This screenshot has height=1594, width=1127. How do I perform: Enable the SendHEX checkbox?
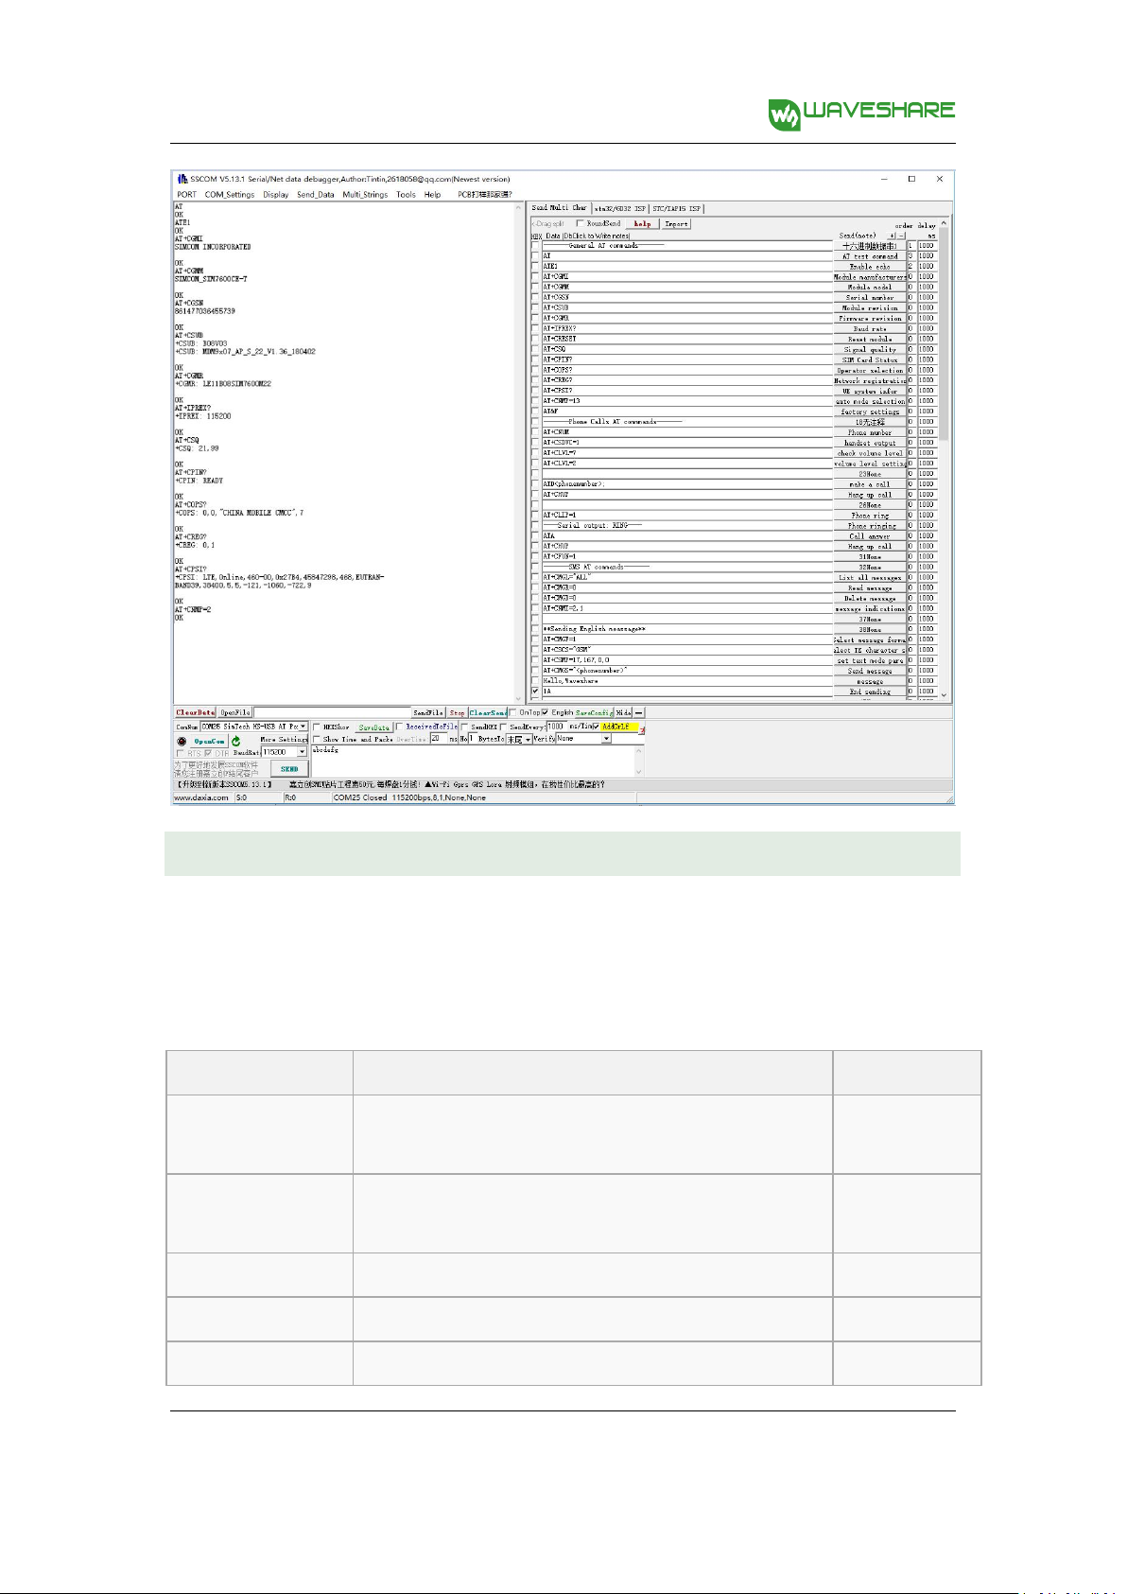[x=464, y=727]
